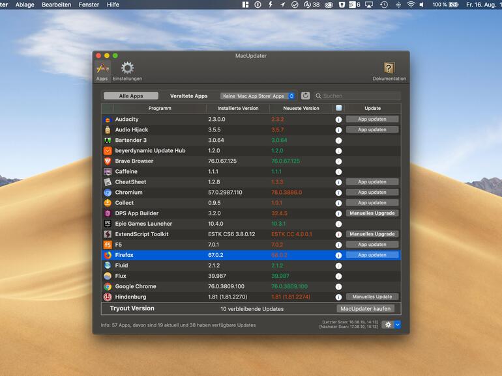Click info icon for Audacity
The image size is (502, 376).
(338, 120)
